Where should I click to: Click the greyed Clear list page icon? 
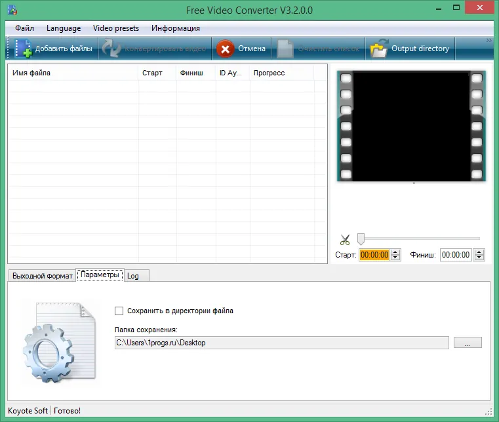[x=285, y=49]
